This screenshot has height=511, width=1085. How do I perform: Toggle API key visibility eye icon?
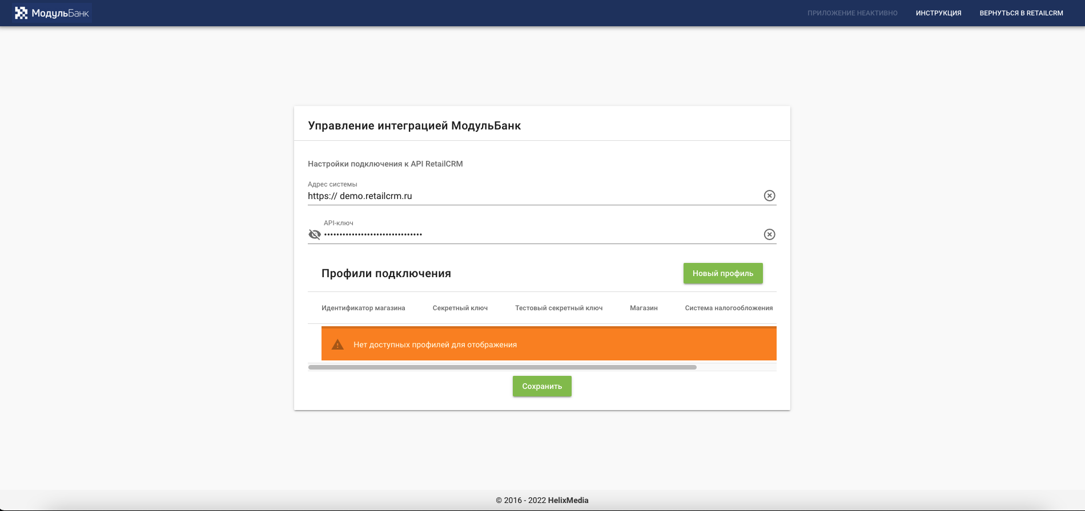pos(315,234)
